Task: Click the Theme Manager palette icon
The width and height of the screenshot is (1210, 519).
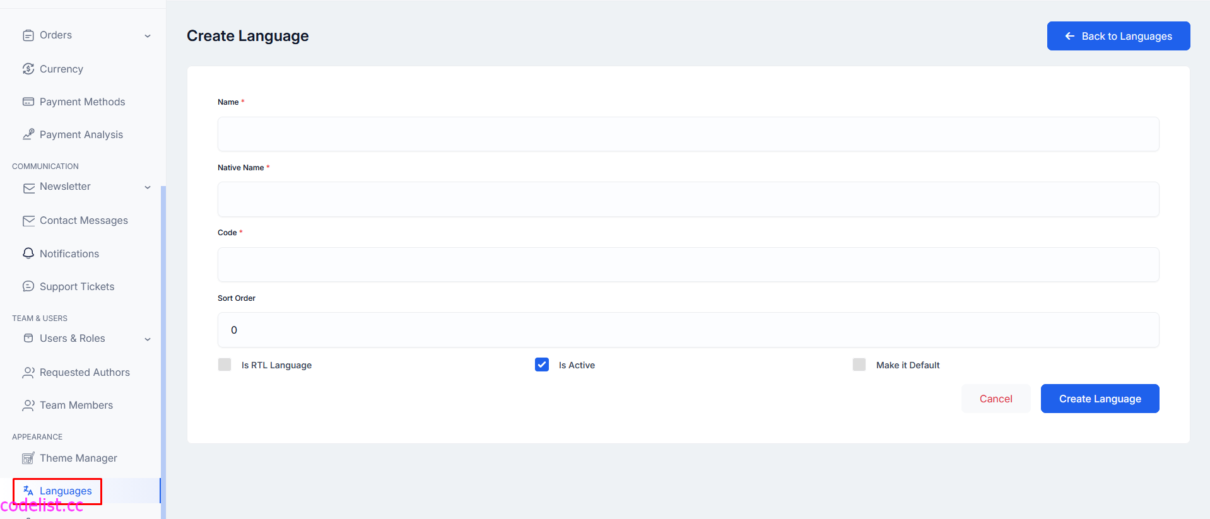Action: point(28,458)
